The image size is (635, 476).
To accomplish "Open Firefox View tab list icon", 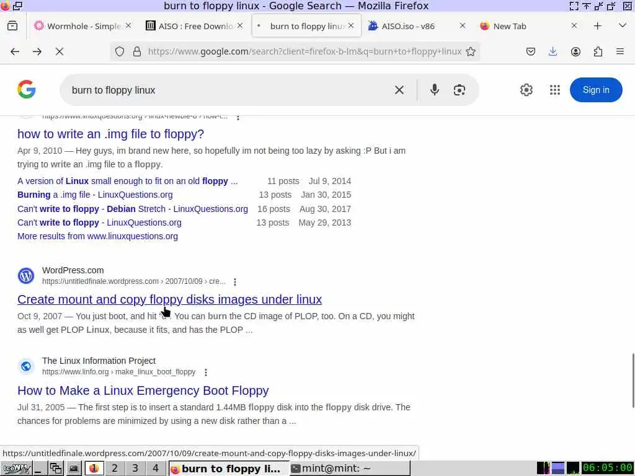I will (x=12, y=26).
